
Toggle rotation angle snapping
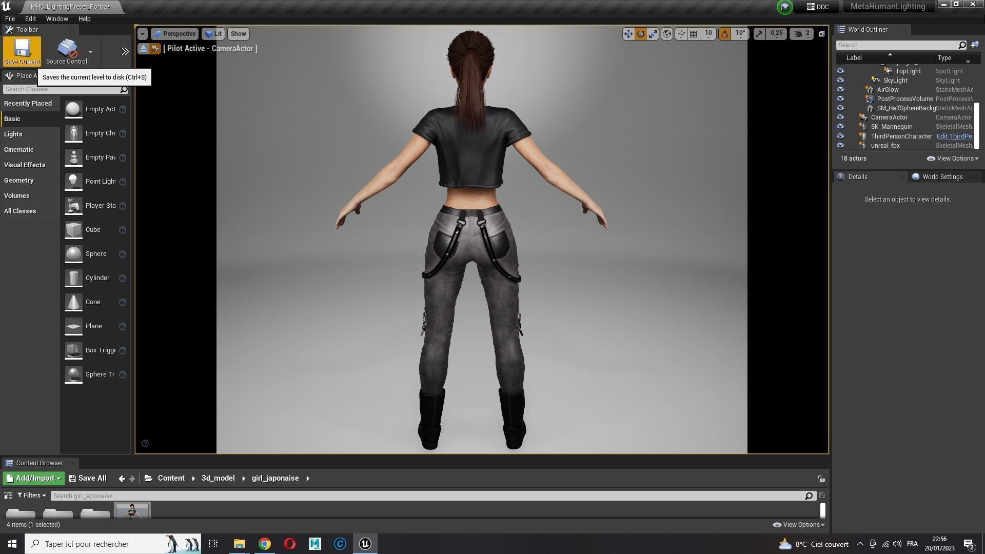(724, 34)
